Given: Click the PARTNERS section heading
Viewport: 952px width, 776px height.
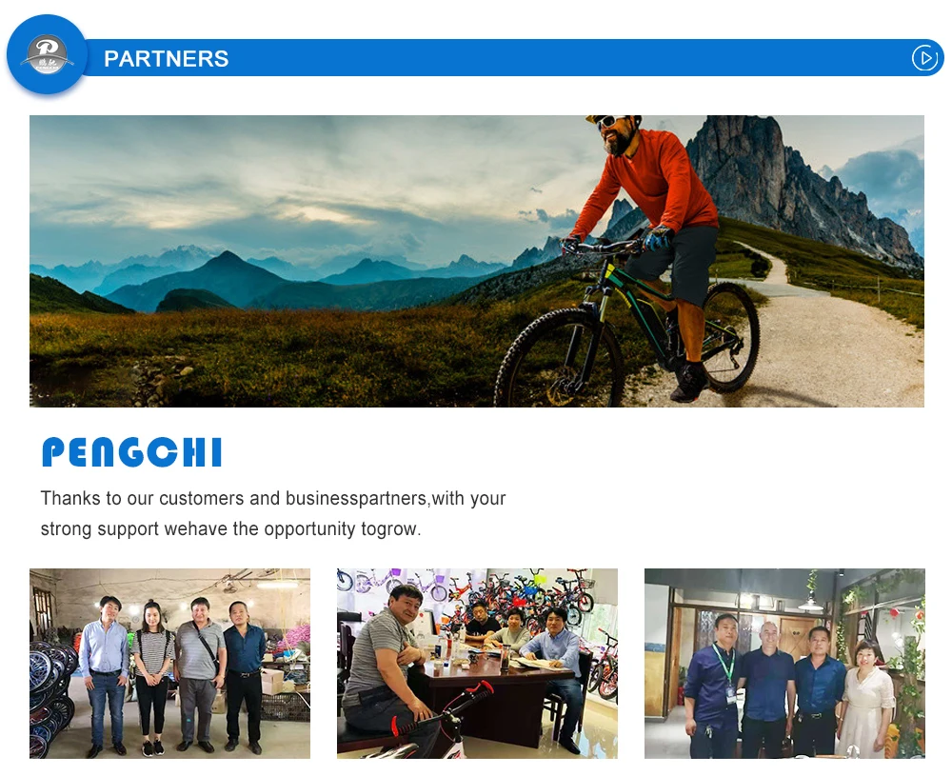Looking at the screenshot, I should click(166, 59).
